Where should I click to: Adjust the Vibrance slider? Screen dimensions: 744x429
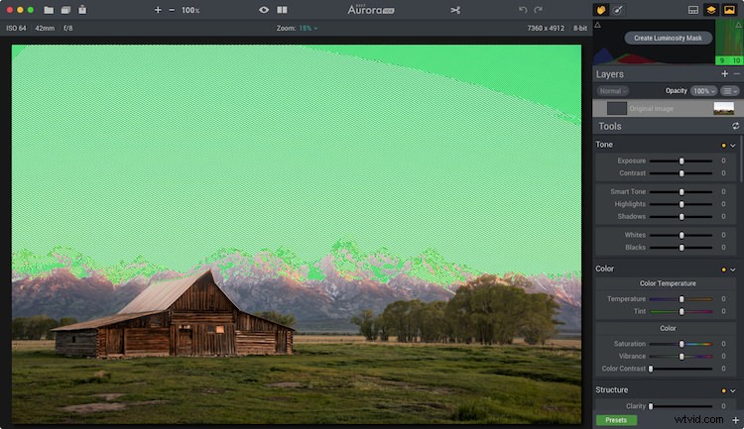(x=681, y=356)
